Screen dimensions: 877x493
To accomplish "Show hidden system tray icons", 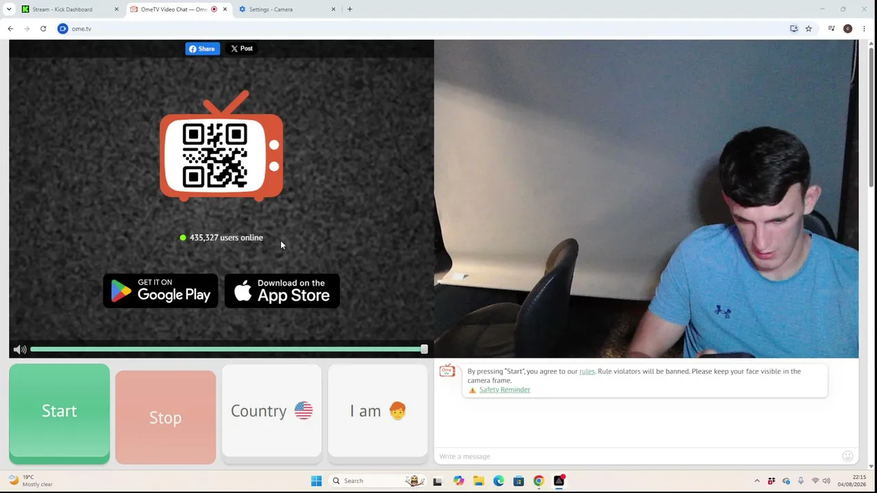I will pyautogui.click(x=757, y=481).
